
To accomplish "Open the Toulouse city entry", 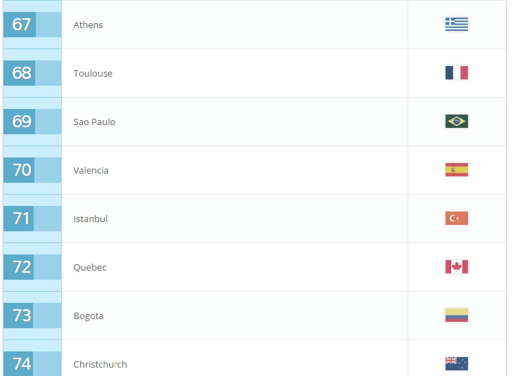I will pos(93,73).
